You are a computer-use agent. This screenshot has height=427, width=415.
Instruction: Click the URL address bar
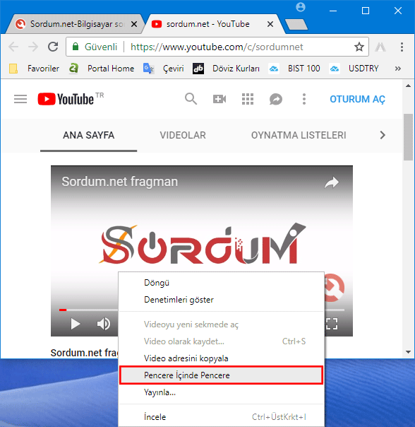217,47
